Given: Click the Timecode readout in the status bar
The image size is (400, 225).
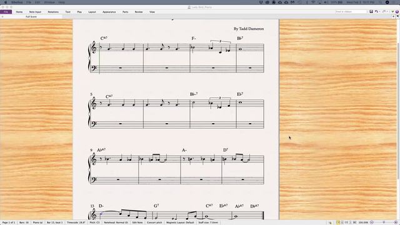Looking at the screenshot, I should 76,222.
